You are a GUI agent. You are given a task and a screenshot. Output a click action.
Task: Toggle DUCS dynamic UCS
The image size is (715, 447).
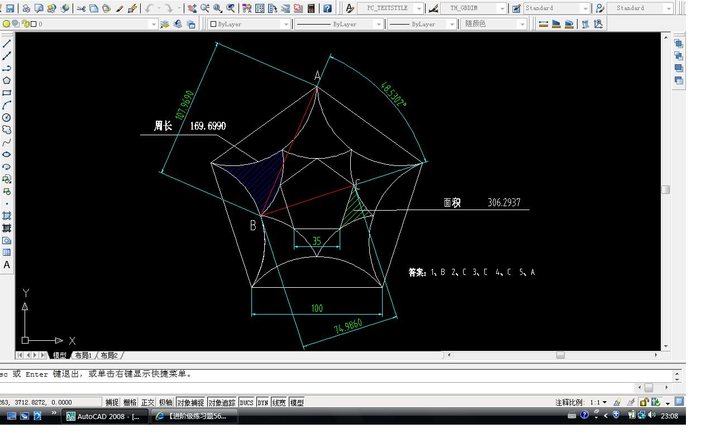(x=246, y=402)
